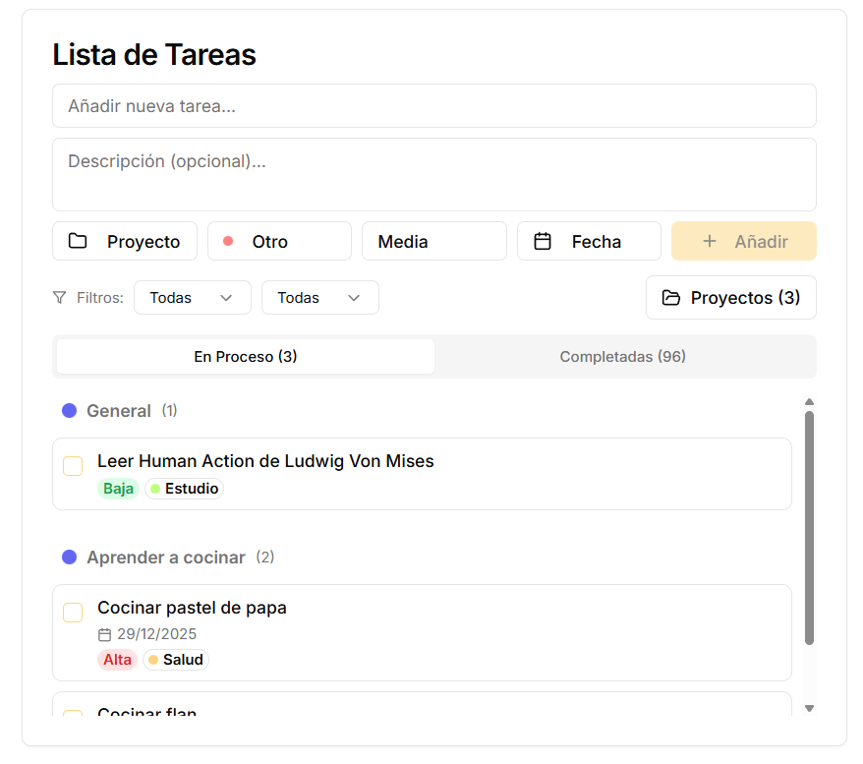863x764 pixels.
Task: Open the Media priority selector
Action: tap(434, 240)
